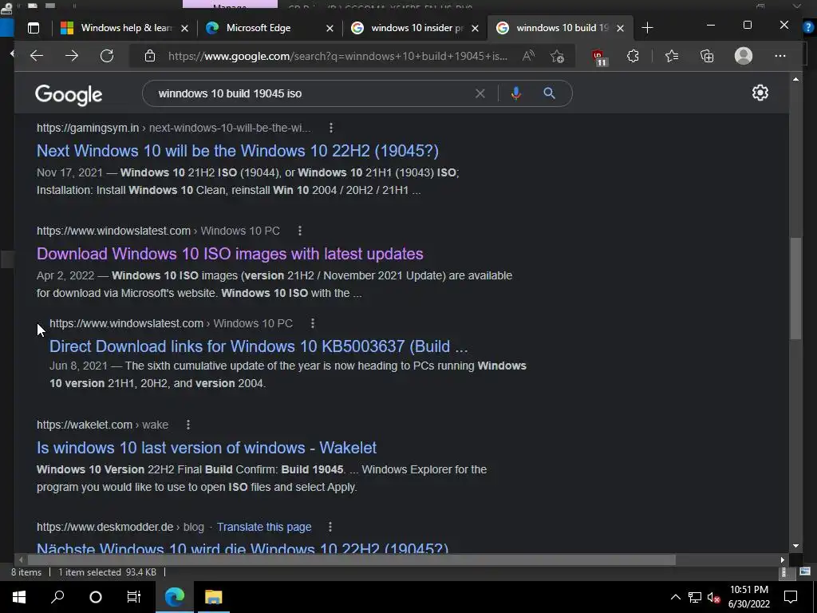Screen dimensions: 817x613
Task: Open the Windows Start menu
Action: (x=19, y=597)
